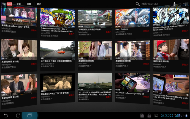The height and width of the screenshot is (119, 190).
Task: Select the 2012/02/26 10:35 AM國道10號 title
Action: 94,93
